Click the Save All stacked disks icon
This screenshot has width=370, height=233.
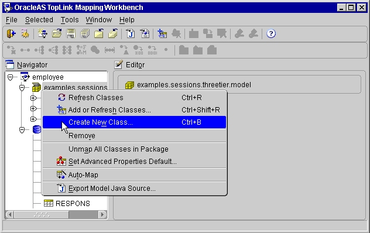pyautogui.click(x=85, y=34)
